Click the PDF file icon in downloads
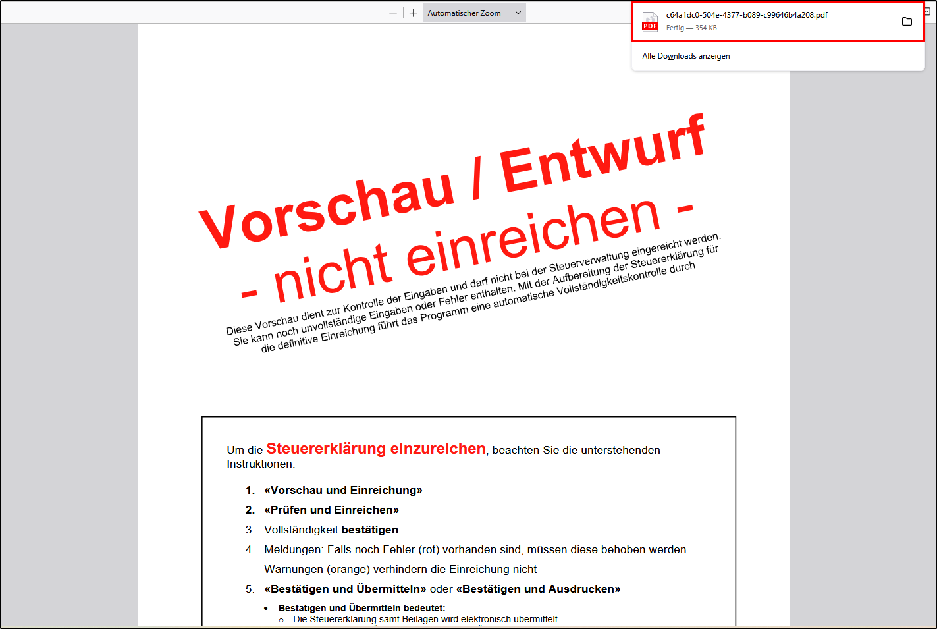The height and width of the screenshot is (629, 937). tap(650, 21)
